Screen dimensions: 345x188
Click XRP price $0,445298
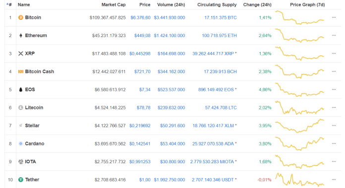(x=140, y=53)
